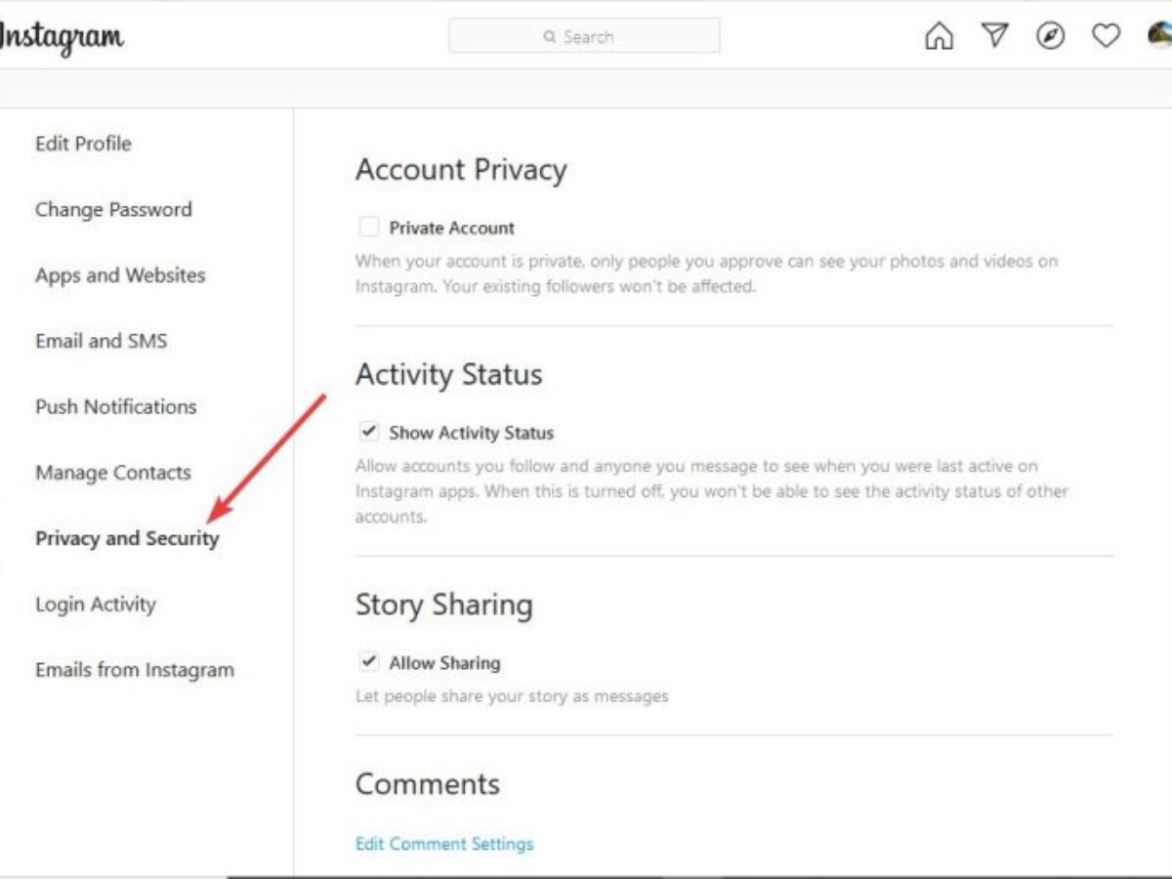Open the profile avatar picture
Image resolution: width=1172 pixels, height=879 pixels.
click(x=1159, y=36)
